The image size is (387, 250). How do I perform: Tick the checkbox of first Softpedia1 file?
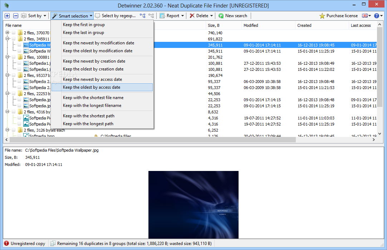(x=19, y=63)
